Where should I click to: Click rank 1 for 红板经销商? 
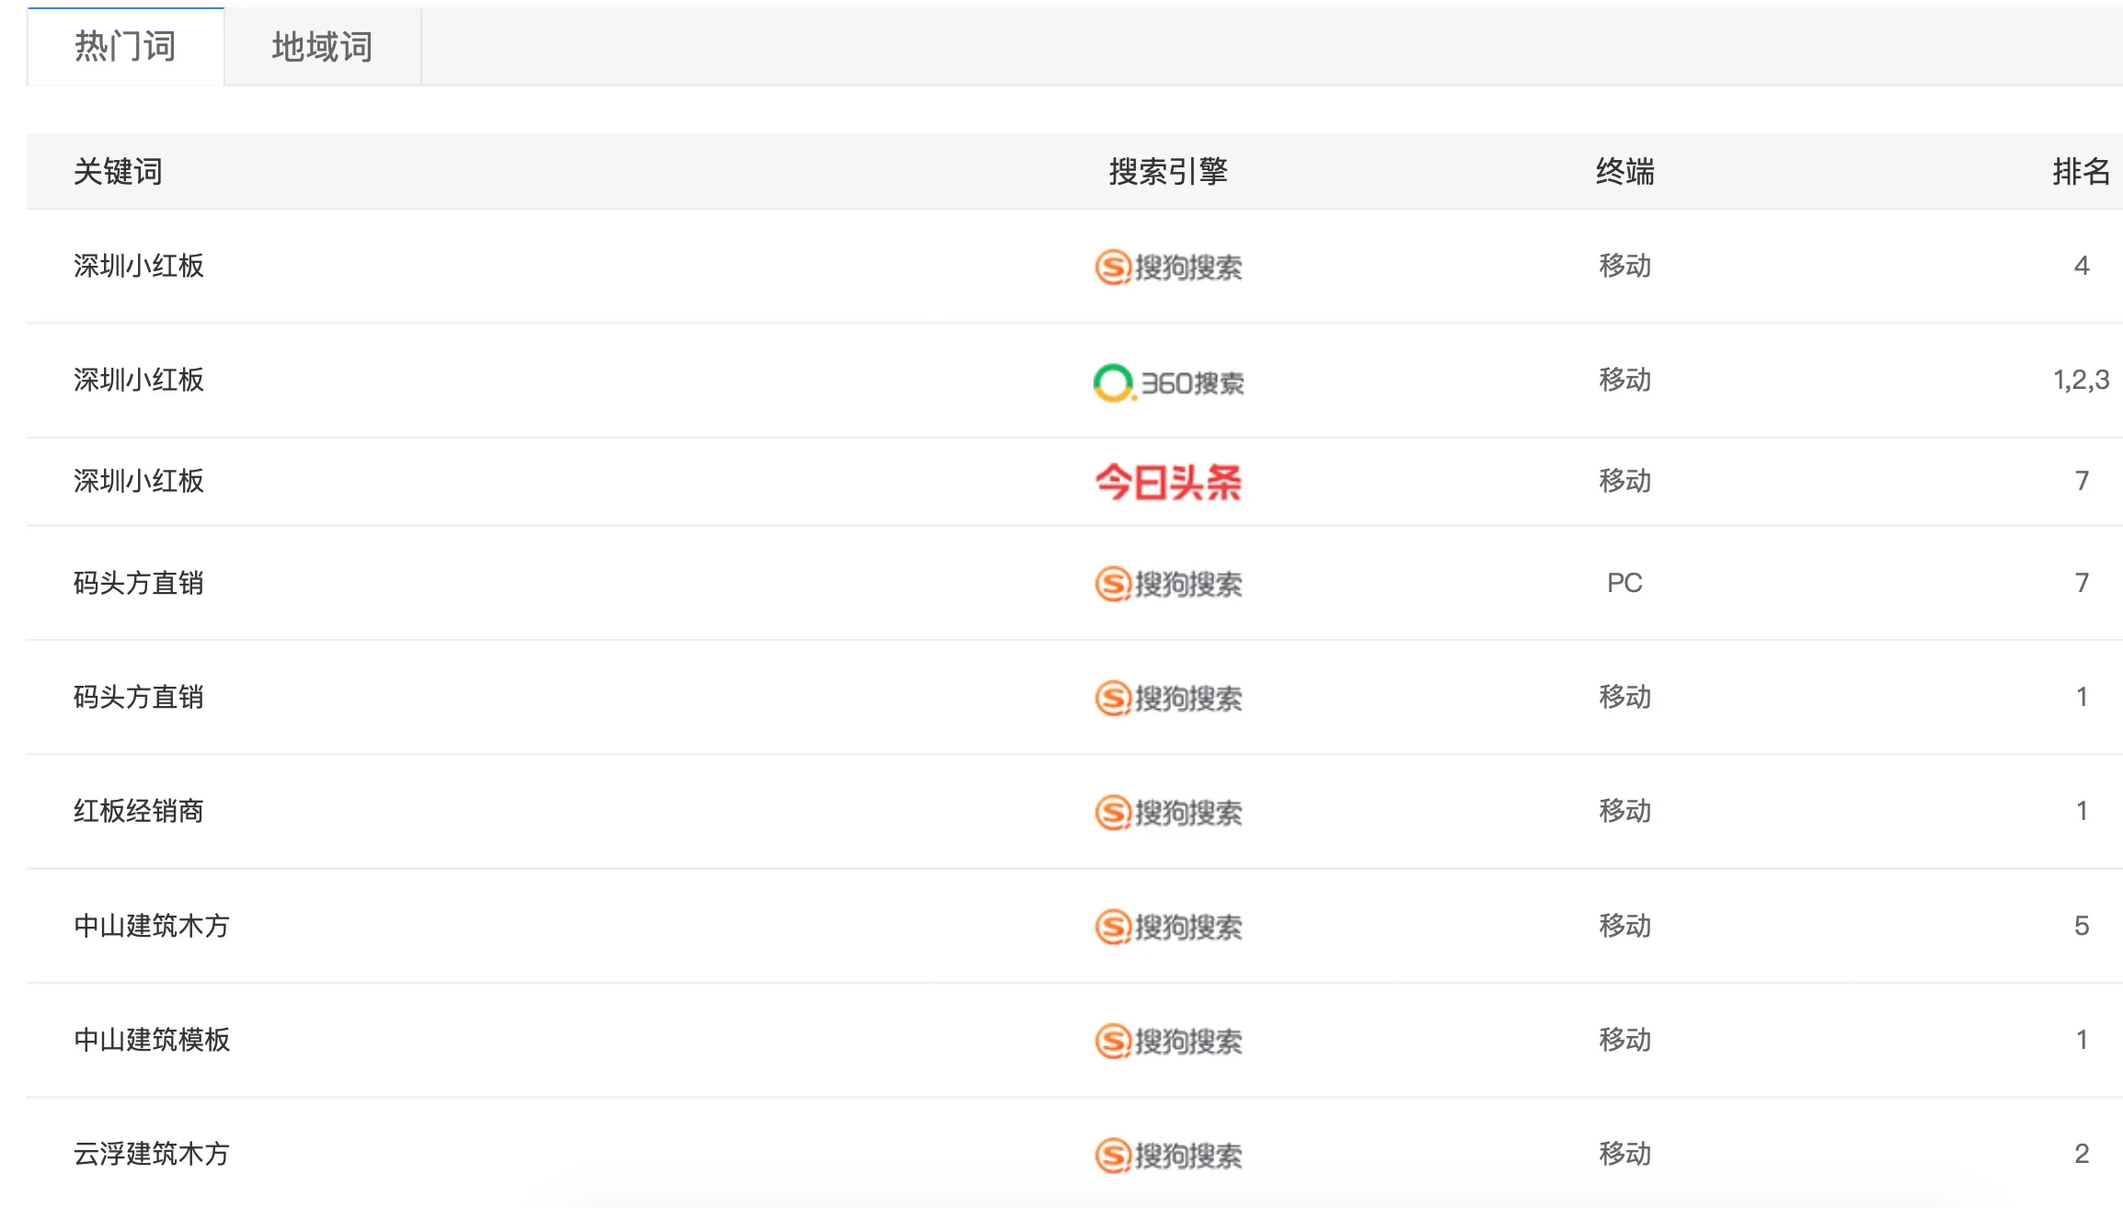(x=2082, y=811)
